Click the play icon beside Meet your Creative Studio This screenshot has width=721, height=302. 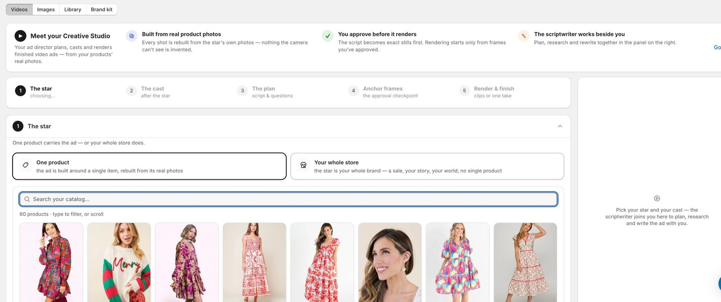(20, 36)
